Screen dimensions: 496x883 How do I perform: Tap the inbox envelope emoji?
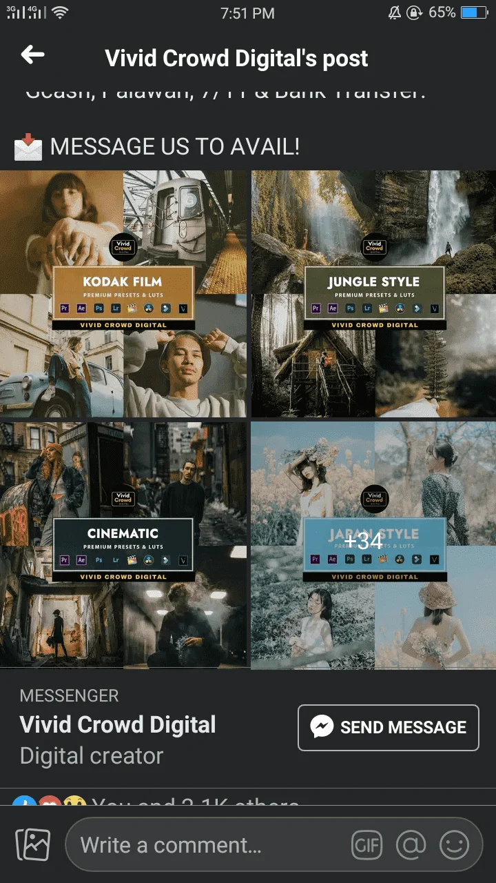[28, 147]
